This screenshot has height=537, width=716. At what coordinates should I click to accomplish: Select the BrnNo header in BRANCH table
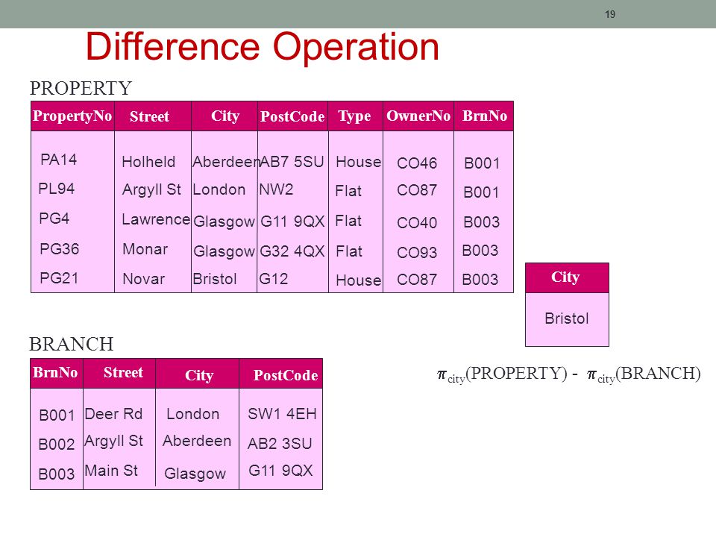(56, 373)
